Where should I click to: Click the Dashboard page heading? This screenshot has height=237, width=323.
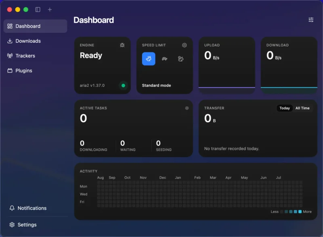click(94, 20)
